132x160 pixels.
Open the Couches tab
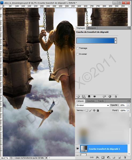90,101
